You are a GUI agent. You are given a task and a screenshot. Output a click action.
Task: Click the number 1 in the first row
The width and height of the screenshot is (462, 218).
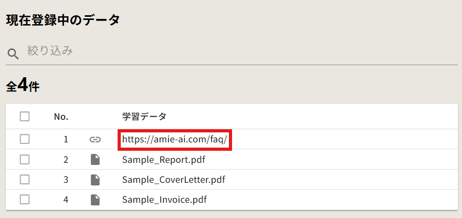tap(66, 139)
